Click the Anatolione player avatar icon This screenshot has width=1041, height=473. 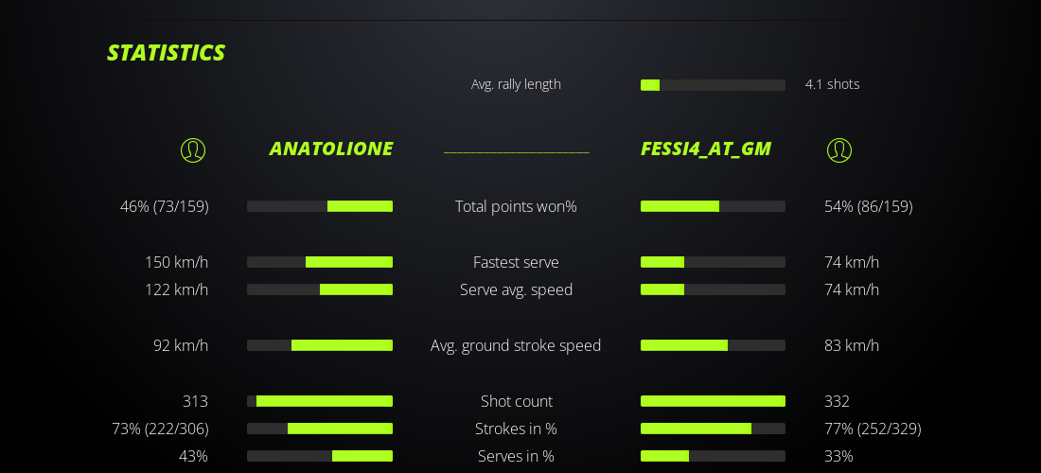(x=193, y=149)
